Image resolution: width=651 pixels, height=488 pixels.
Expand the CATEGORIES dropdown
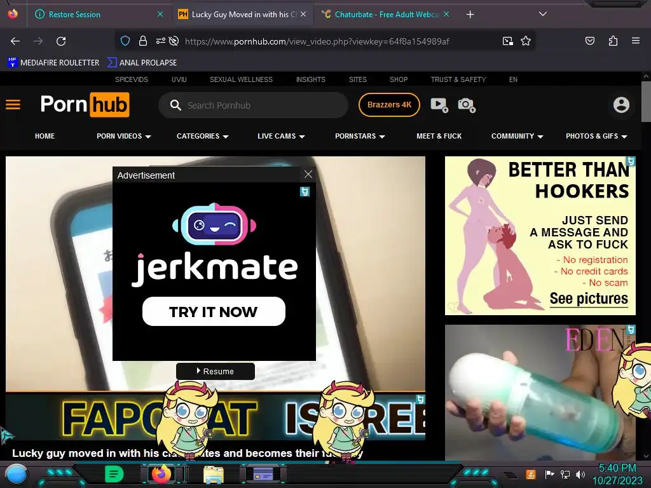(202, 136)
